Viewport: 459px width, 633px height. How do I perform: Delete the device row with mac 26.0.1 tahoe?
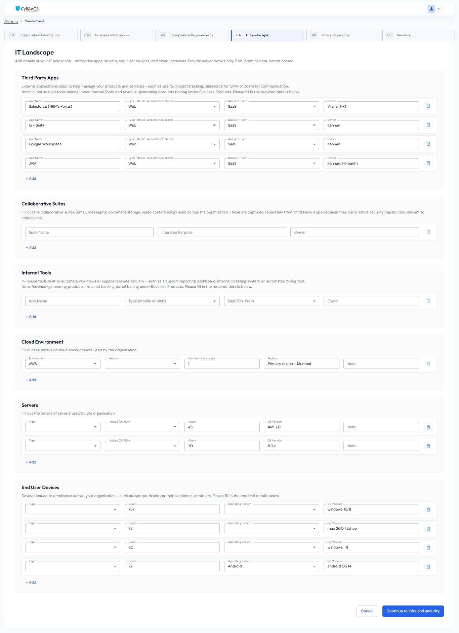428,529
